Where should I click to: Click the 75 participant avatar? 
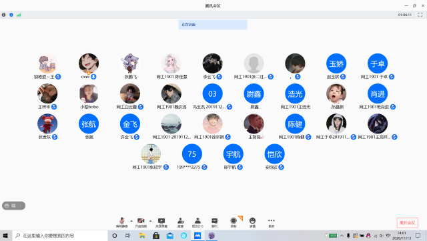click(192, 154)
